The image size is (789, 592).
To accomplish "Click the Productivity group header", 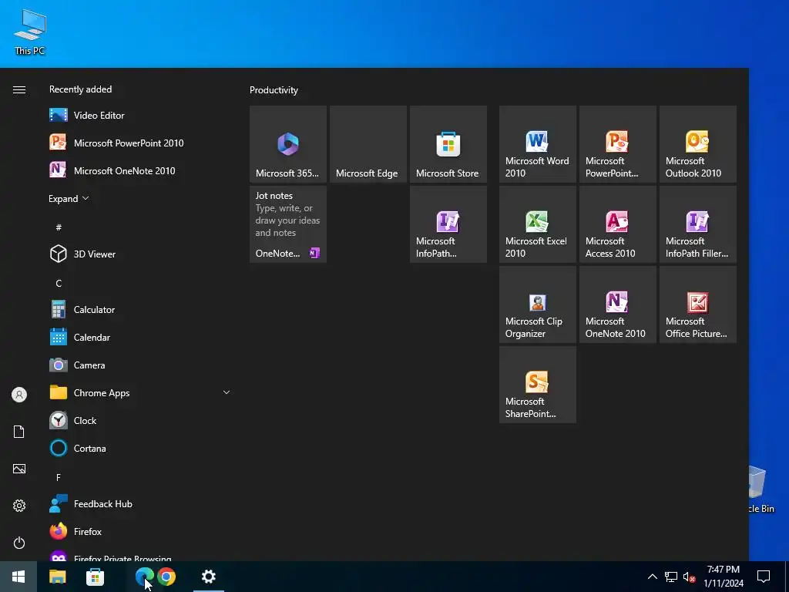I will click(274, 90).
